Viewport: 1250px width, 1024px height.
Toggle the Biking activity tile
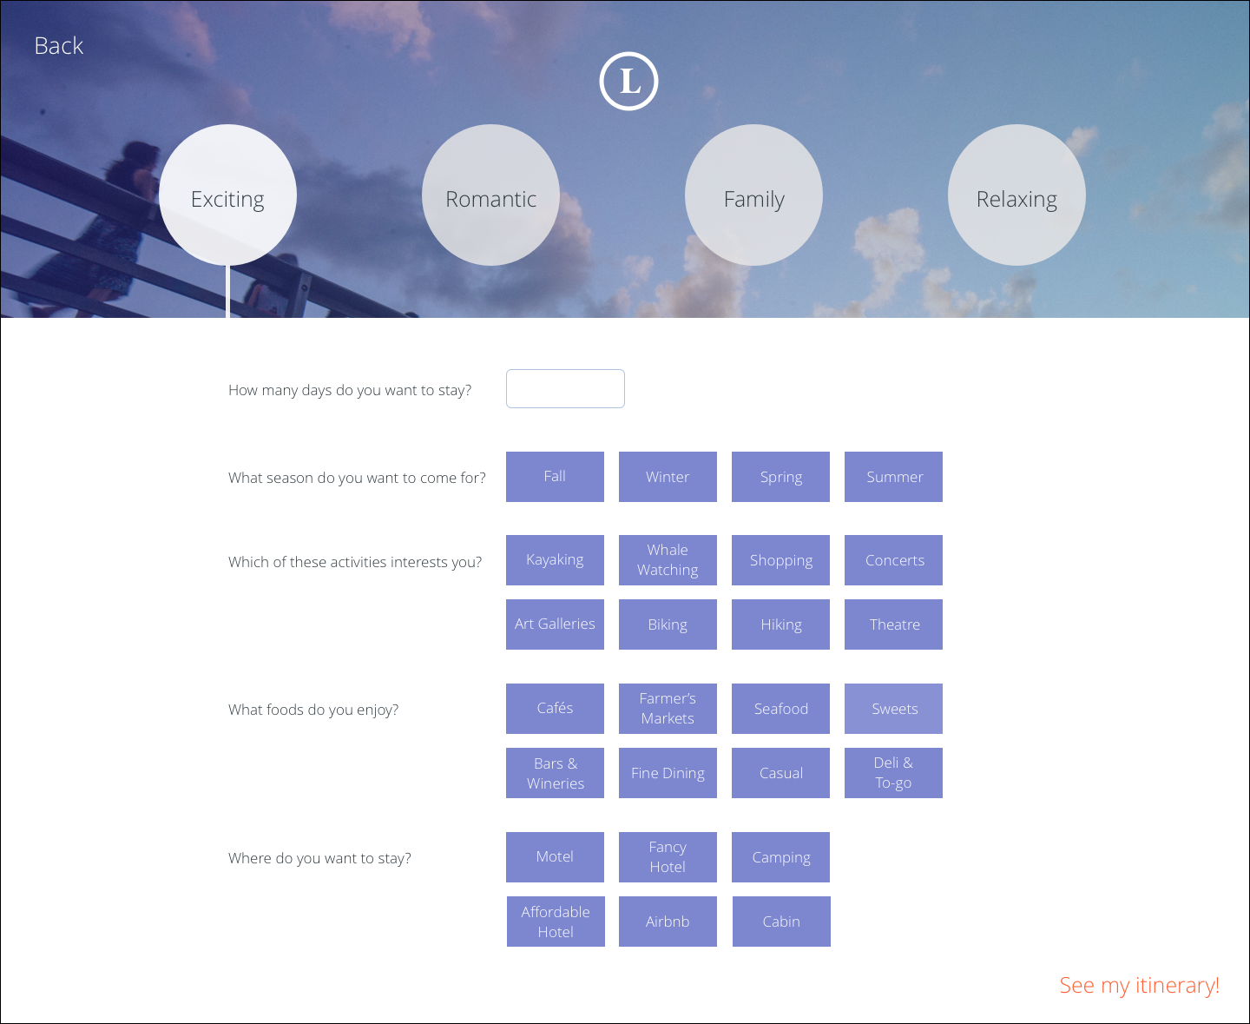coord(668,624)
